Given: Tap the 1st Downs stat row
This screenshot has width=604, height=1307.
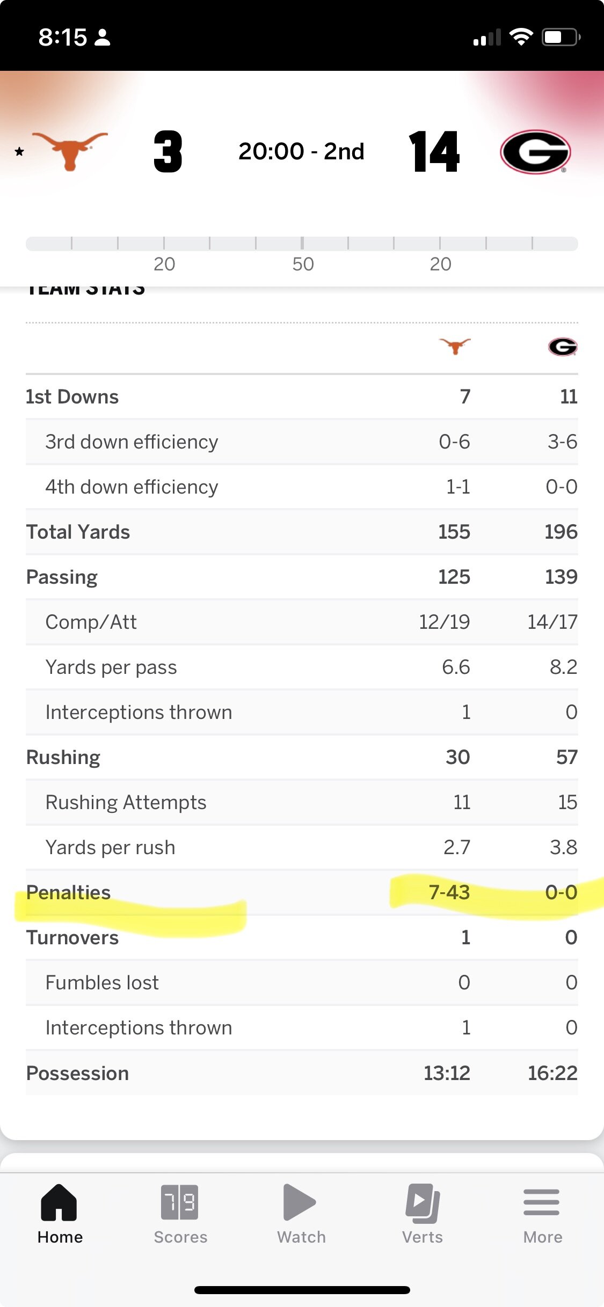Looking at the screenshot, I should (302, 396).
